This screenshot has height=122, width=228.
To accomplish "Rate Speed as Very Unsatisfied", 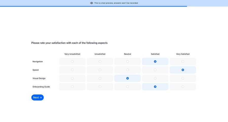I will point(72,70).
